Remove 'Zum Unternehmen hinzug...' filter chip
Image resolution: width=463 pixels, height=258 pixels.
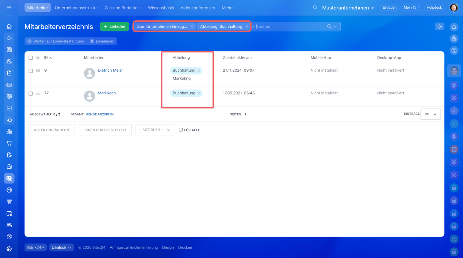point(192,26)
